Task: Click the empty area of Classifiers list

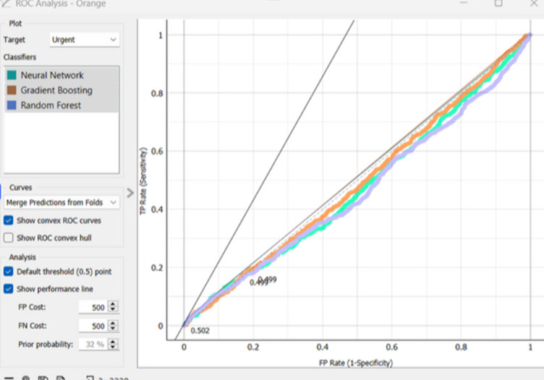Action: tap(61, 142)
